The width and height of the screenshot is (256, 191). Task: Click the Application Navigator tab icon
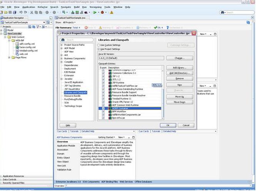[x=2, y=18]
